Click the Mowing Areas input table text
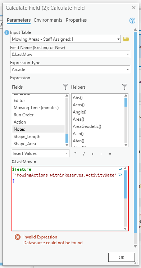The width and height of the screenshot is (141, 268). (42, 39)
